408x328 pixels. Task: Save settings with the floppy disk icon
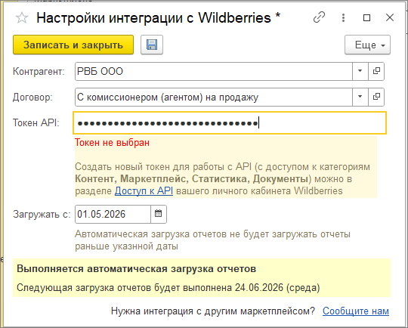(152, 45)
